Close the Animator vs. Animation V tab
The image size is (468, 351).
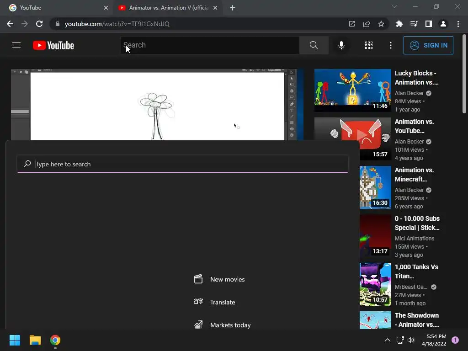[215, 8]
